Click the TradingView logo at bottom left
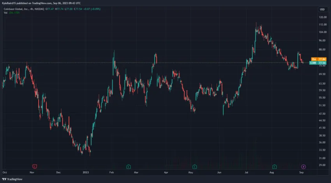 (12, 179)
